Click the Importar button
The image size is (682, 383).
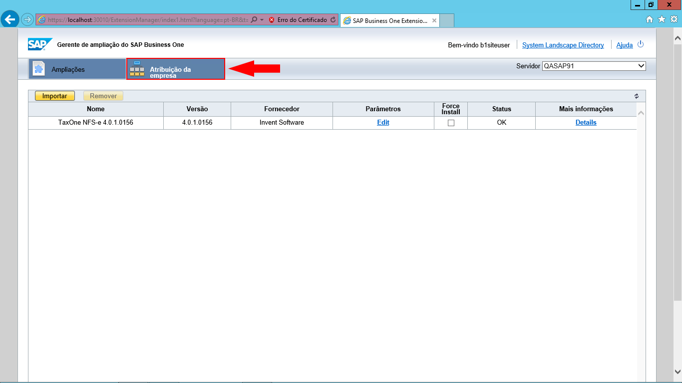(x=55, y=96)
